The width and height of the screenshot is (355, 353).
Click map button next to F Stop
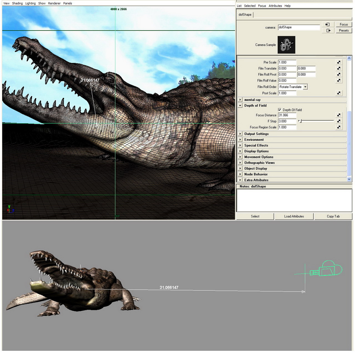click(x=339, y=121)
